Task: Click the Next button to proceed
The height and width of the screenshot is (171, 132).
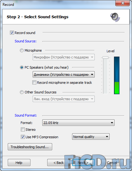Action: click(83, 163)
